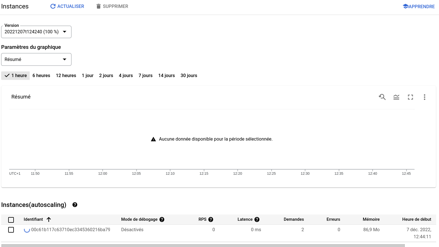This screenshot has width=439, height=247.
Task: Toggle the chart legend icon
Action: point(396,97)
